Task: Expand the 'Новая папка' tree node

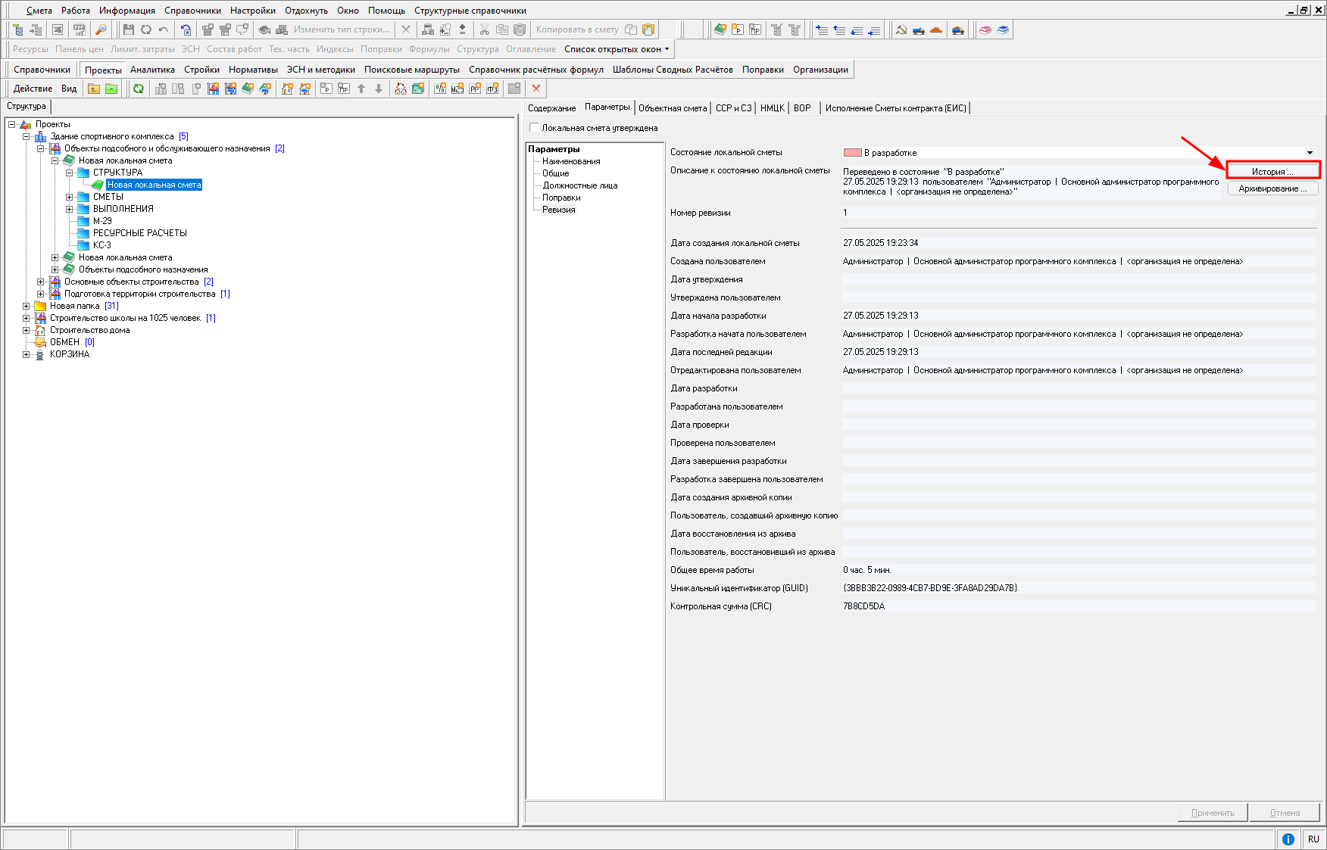Action: 27,306
